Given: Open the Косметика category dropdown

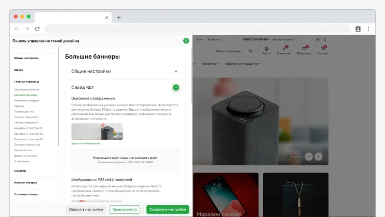Looking at the screenshot, I should 210,64.
